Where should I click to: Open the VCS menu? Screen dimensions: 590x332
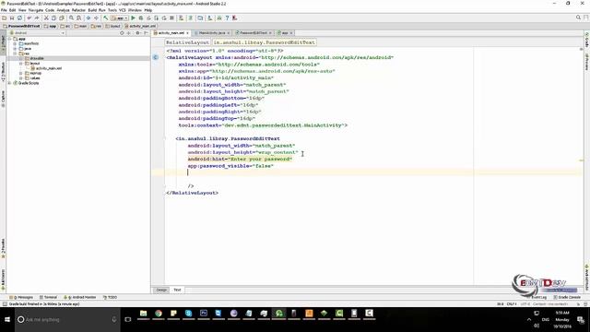(x=123, y=10)
